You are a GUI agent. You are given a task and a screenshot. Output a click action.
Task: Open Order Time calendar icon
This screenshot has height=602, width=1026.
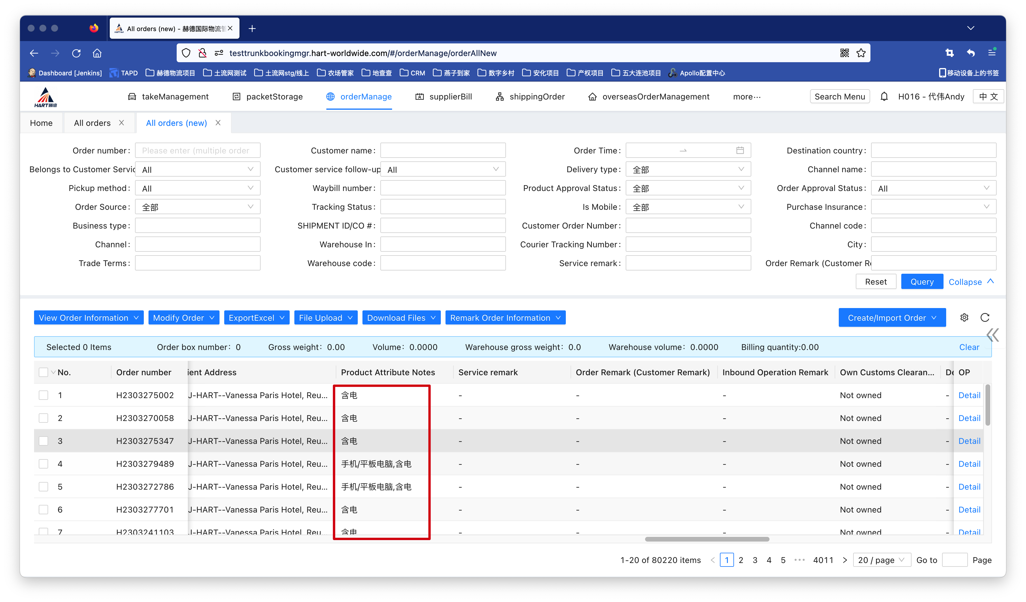coord(740,150)
